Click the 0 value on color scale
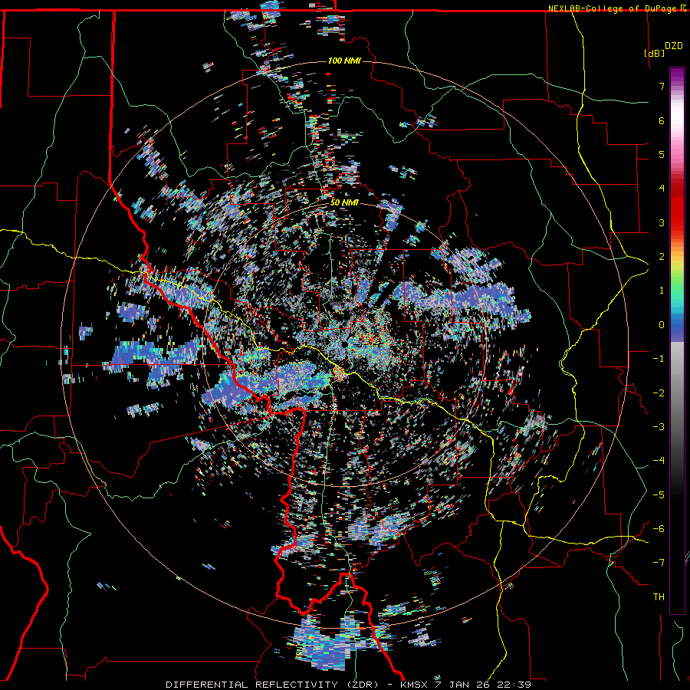690x690 pixels. pyautogui.click(x=662, y=325)
